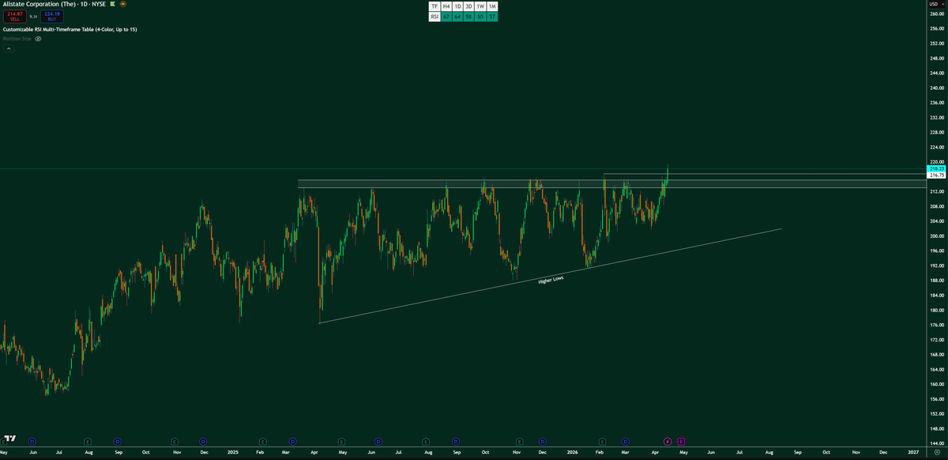Click the TF header cell in RSI table
Screen dimensions: 948x460
(434, 6)
